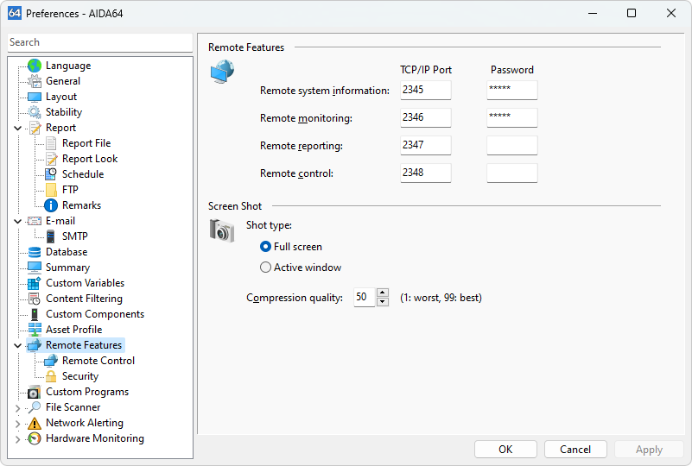Click the Security padlock icon
692x466 pixels.
pos(51,376)
